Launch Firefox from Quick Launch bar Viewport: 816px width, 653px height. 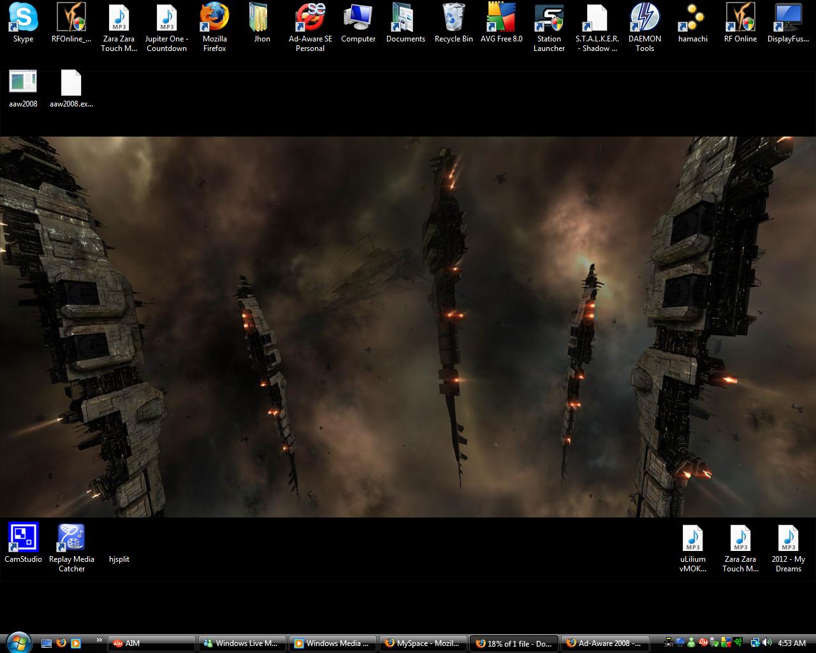click(61, 643)
